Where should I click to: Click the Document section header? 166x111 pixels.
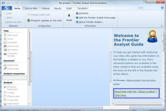coord(9,61)
